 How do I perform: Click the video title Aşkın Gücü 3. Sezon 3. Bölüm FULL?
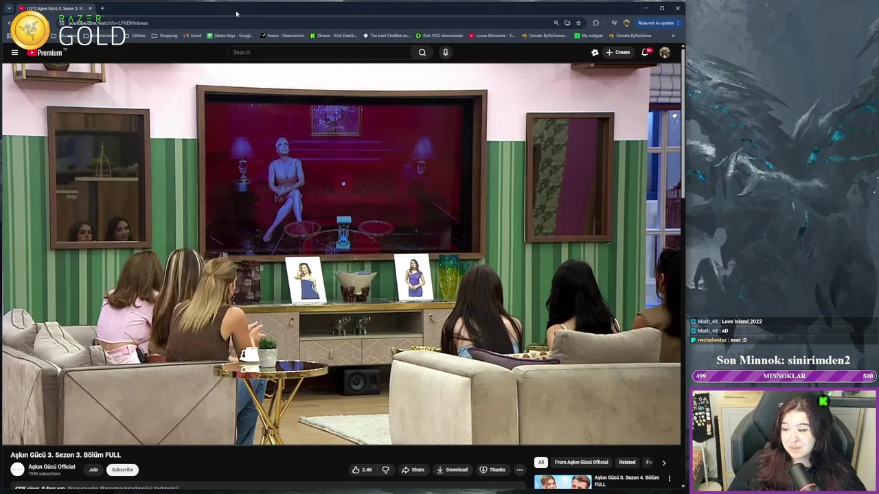point(66,455)
